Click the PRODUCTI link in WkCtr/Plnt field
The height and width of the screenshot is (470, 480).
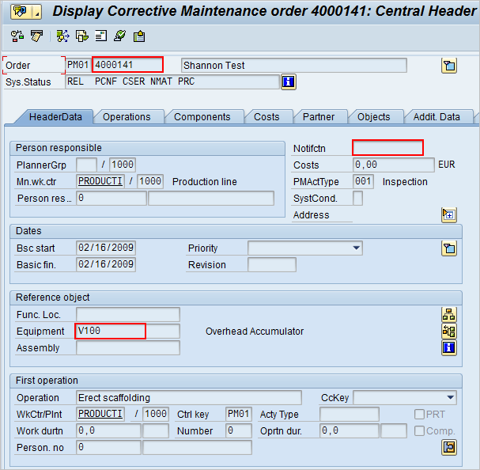100,414
